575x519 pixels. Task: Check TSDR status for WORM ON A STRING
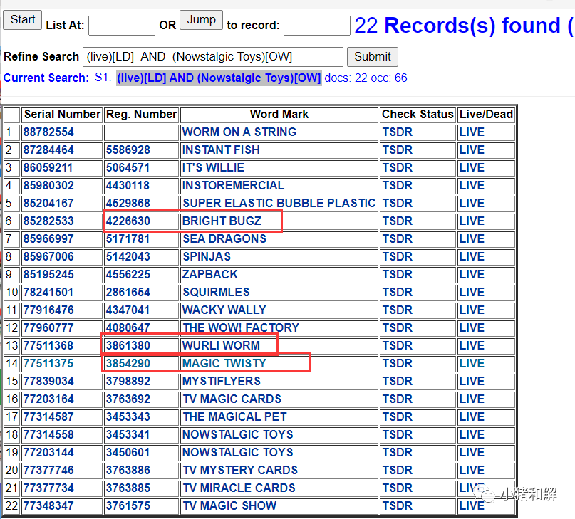[397, 132]
